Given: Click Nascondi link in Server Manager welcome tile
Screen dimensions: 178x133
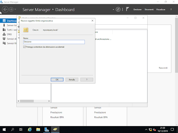Looking at the screenshot, I should pos(163,68).
